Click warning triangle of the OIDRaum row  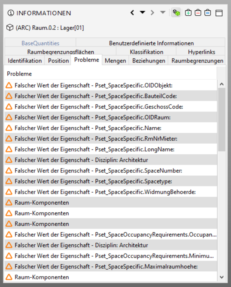point(9,117)
